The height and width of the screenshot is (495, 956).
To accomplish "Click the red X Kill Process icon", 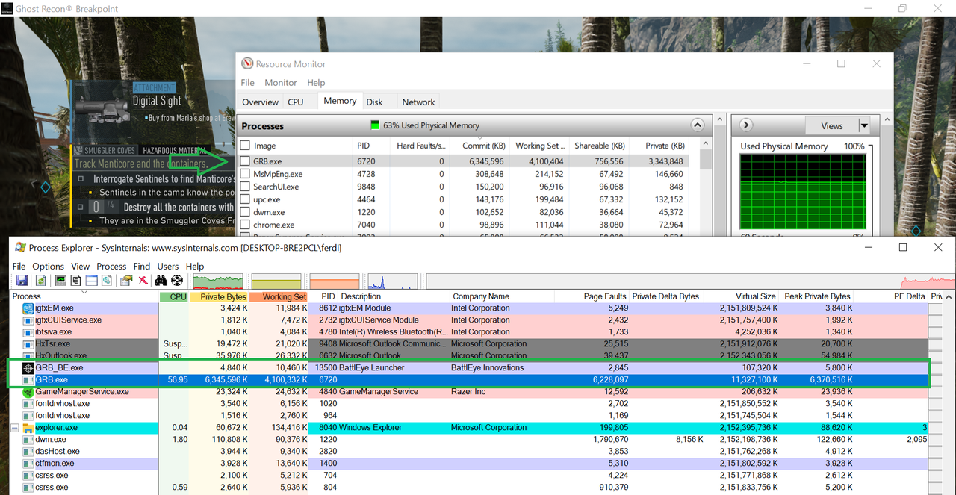I will click(143, 280).
